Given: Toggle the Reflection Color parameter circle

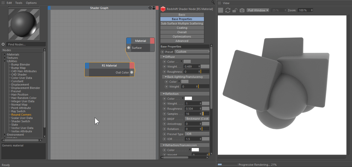Looking at the screenshot, I should [164, 99].
